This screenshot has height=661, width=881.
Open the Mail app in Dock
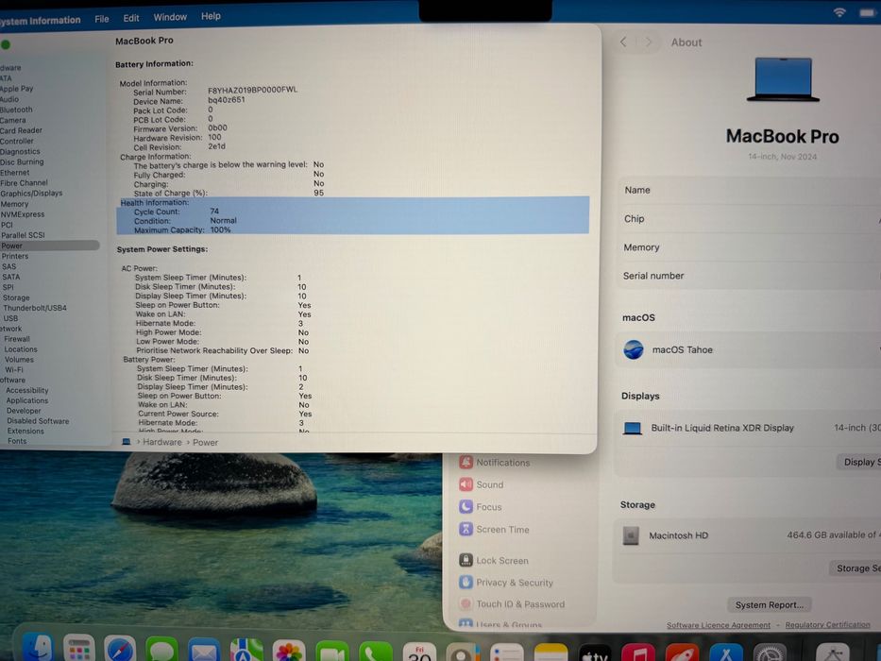[x=203, y=650]
